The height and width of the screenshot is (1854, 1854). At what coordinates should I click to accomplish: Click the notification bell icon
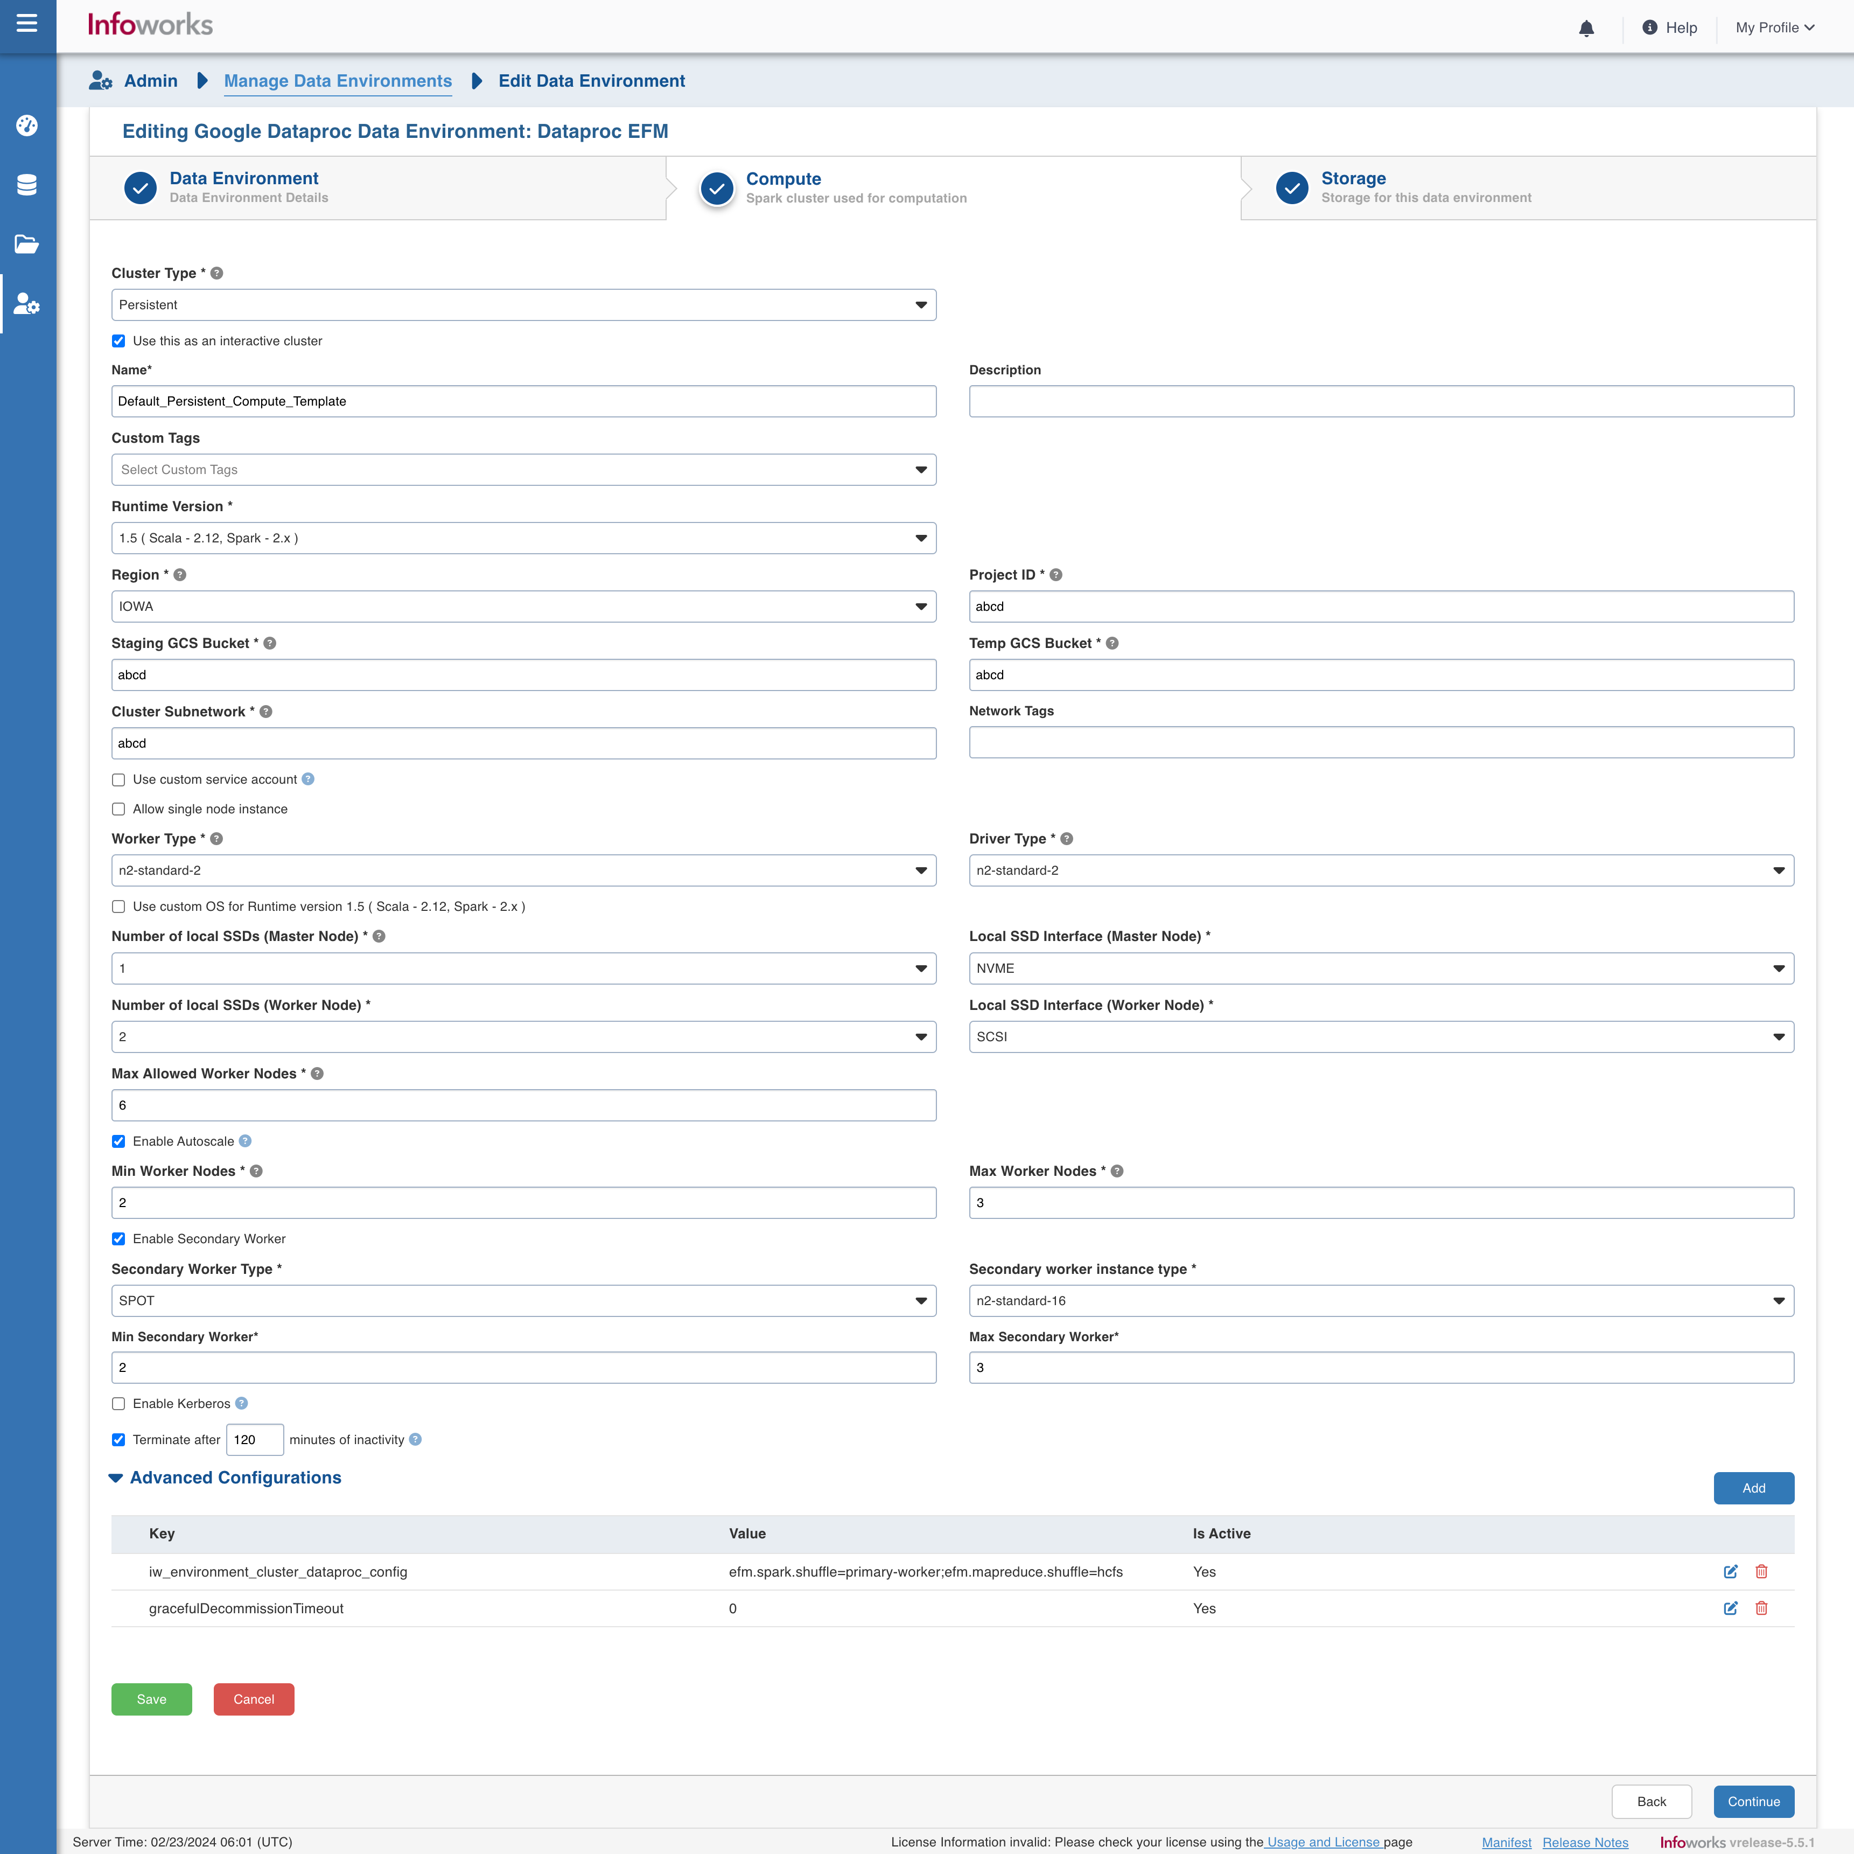(1586, 29)
